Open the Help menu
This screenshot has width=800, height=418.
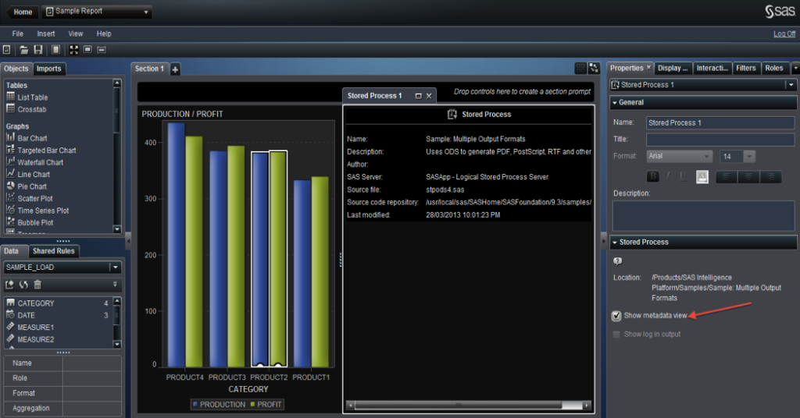[x=104, y=34]
